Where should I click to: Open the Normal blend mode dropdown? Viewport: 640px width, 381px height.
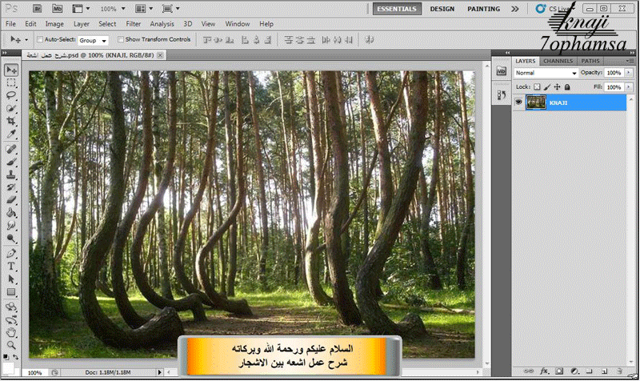pyautogui.click(x=546, y=73)
